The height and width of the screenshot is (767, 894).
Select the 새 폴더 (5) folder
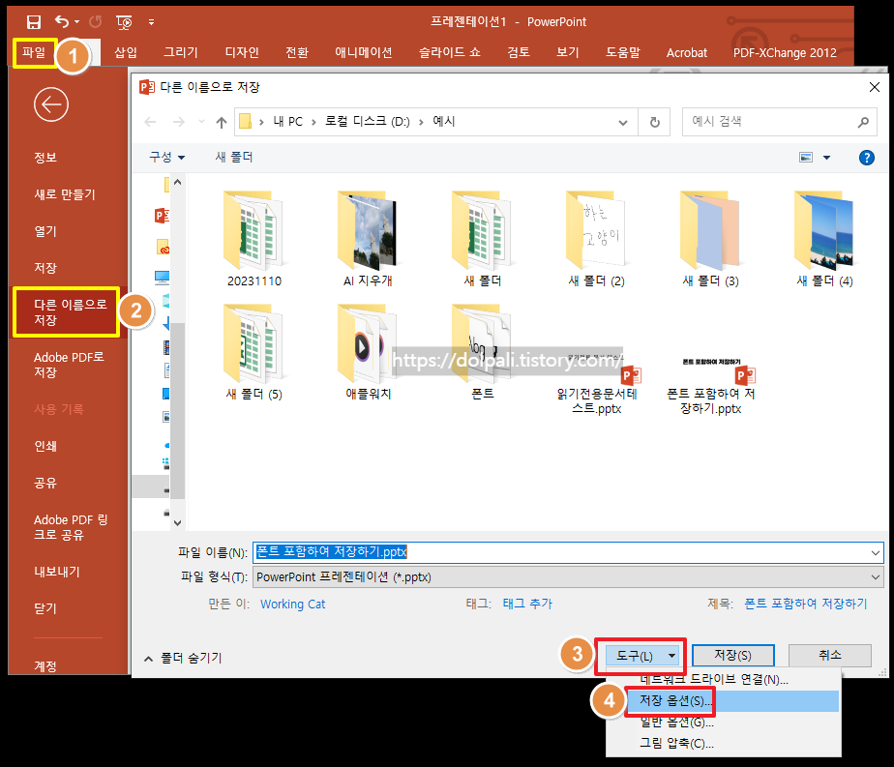(x=254, y=352)
